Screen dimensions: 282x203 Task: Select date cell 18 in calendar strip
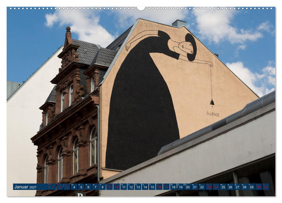[174, 187]
